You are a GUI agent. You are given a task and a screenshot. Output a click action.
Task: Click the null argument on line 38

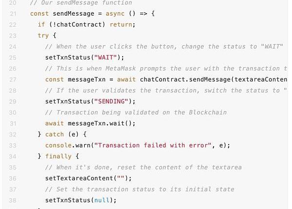click(x=102, y=200)
